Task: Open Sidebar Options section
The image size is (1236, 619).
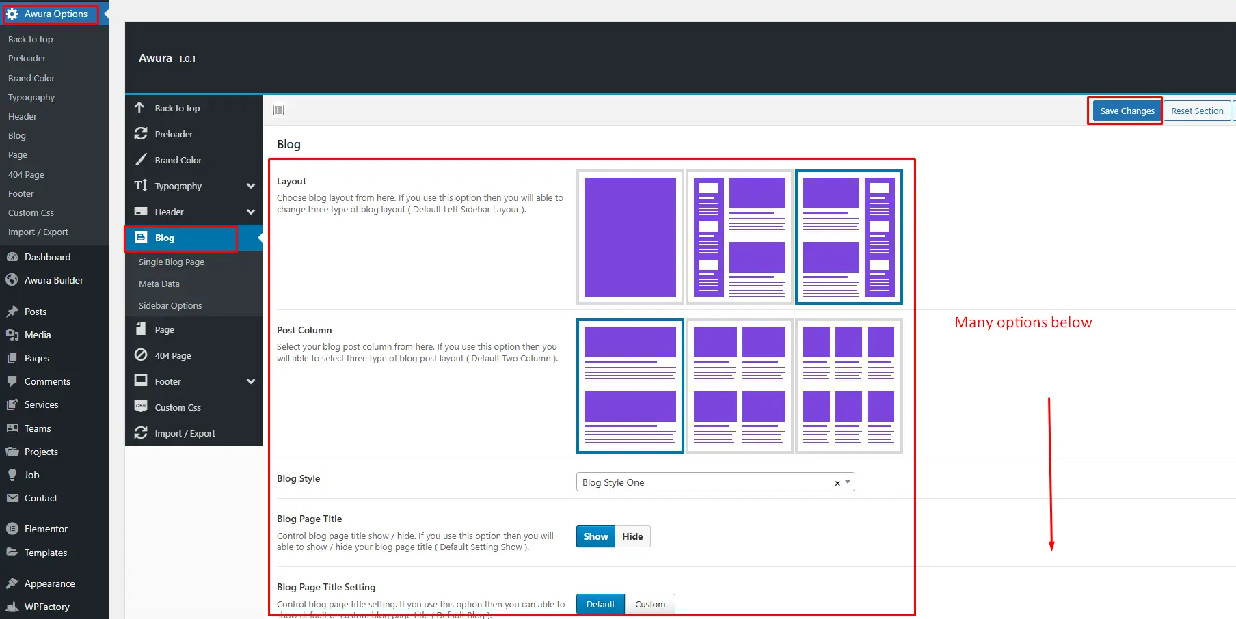Action: [x=170, y=305]
